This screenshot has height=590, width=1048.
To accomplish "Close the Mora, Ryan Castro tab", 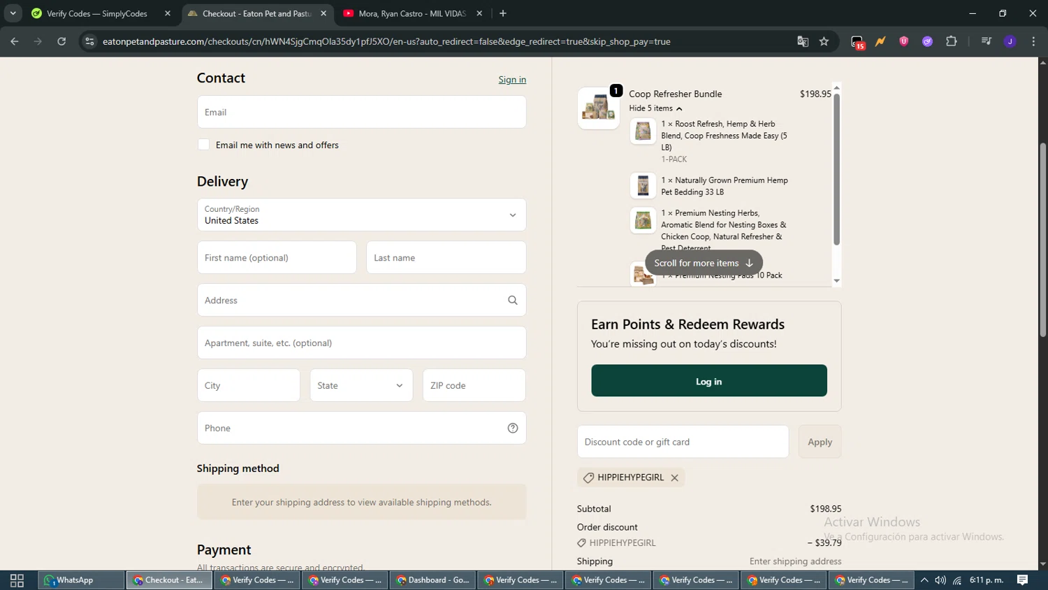I will (x=479, y=13).
